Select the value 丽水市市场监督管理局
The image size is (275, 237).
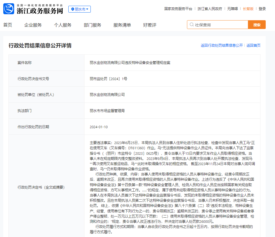click(107, 111)
